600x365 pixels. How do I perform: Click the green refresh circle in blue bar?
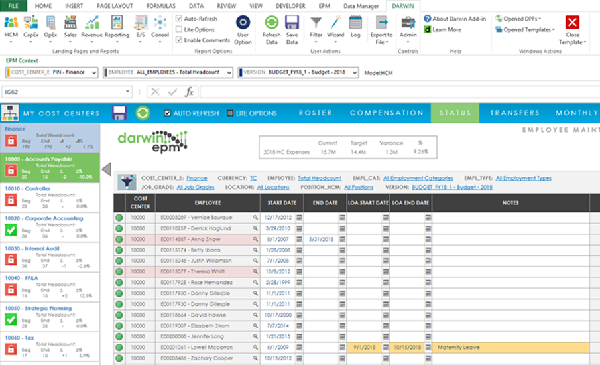coord(143,113)
